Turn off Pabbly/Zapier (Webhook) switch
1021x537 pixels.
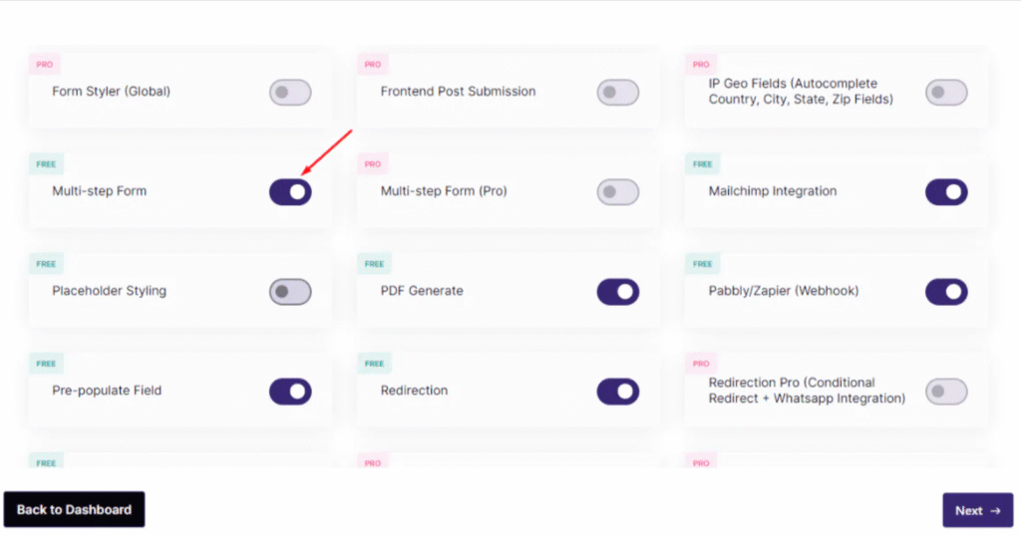click(946, 292)
